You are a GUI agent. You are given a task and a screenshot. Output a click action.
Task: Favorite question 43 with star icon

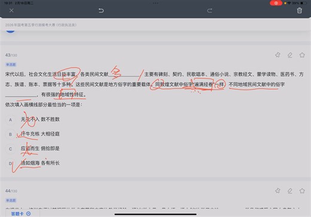point(302,55)
